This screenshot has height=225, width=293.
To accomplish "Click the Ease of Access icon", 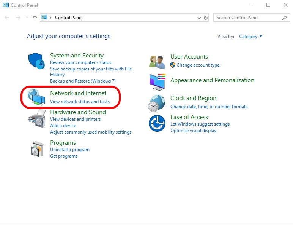I will coord(157,123).
